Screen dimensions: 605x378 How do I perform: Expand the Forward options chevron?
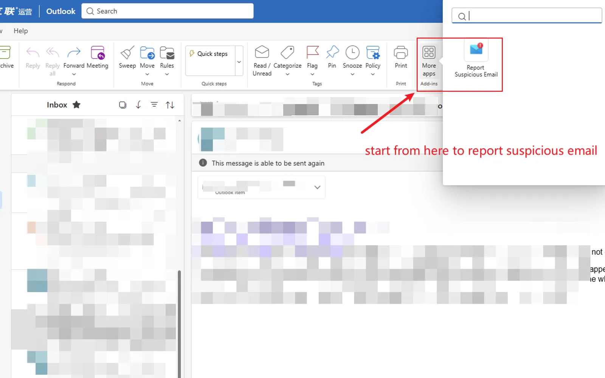pyautogui.click(x=74, y=74)
